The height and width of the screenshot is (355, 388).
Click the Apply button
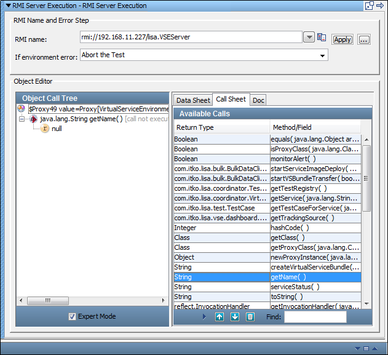[342, 39]
